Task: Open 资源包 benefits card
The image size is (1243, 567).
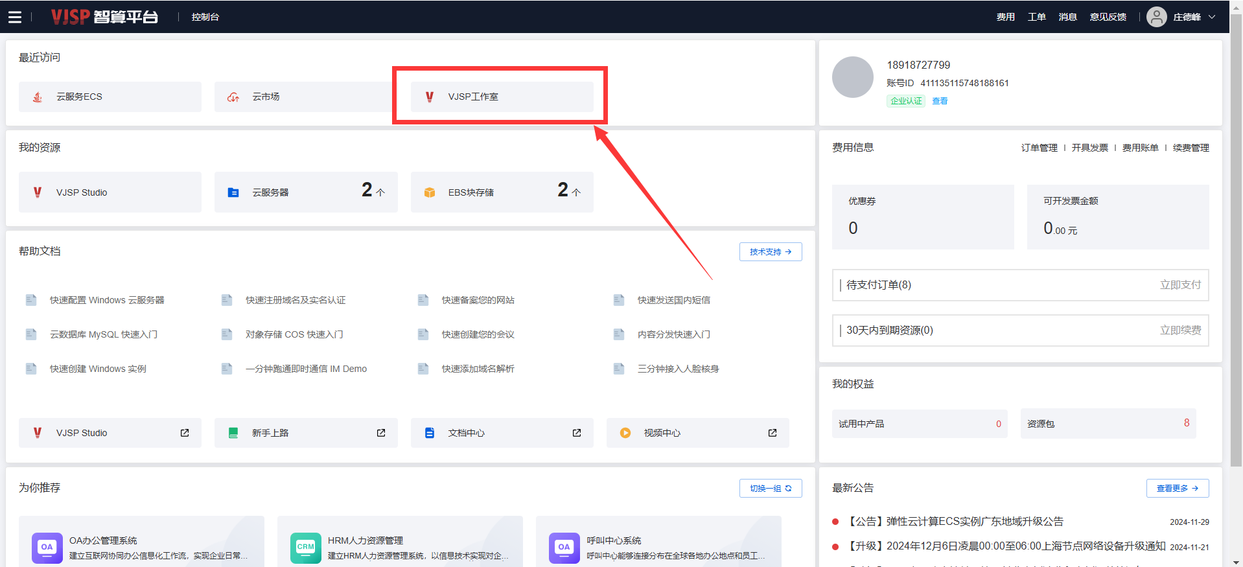Action: (1108, 424)
